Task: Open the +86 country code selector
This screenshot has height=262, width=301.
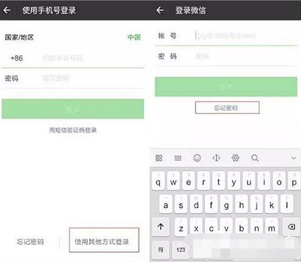Action: point(17,58)
